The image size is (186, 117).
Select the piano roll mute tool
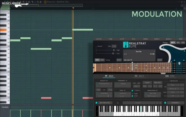point(29,2)
